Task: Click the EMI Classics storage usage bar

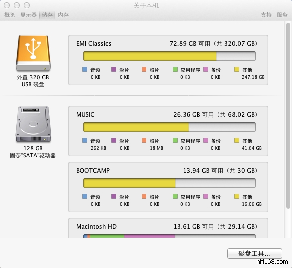Action: (x=169, y=56)
